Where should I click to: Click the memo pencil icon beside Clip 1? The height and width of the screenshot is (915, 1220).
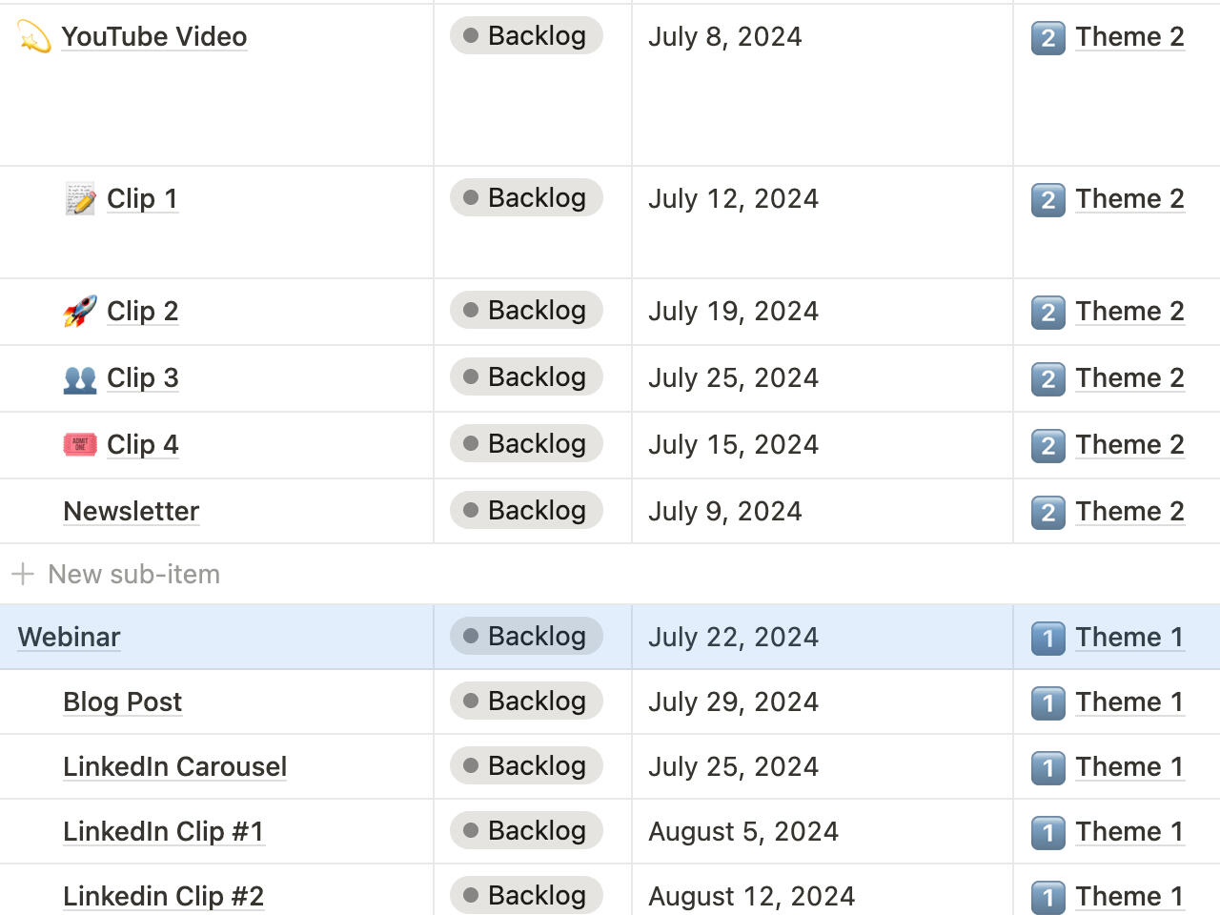(x=80, y=199)
